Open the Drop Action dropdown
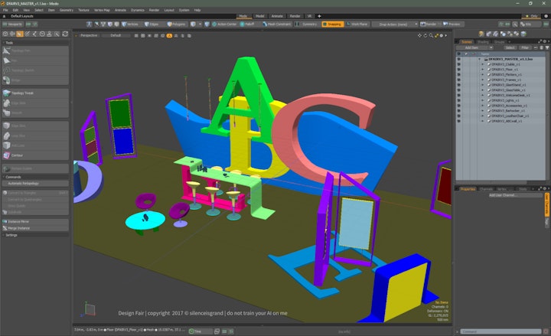The image size is (551, 336). coord(395,24)
